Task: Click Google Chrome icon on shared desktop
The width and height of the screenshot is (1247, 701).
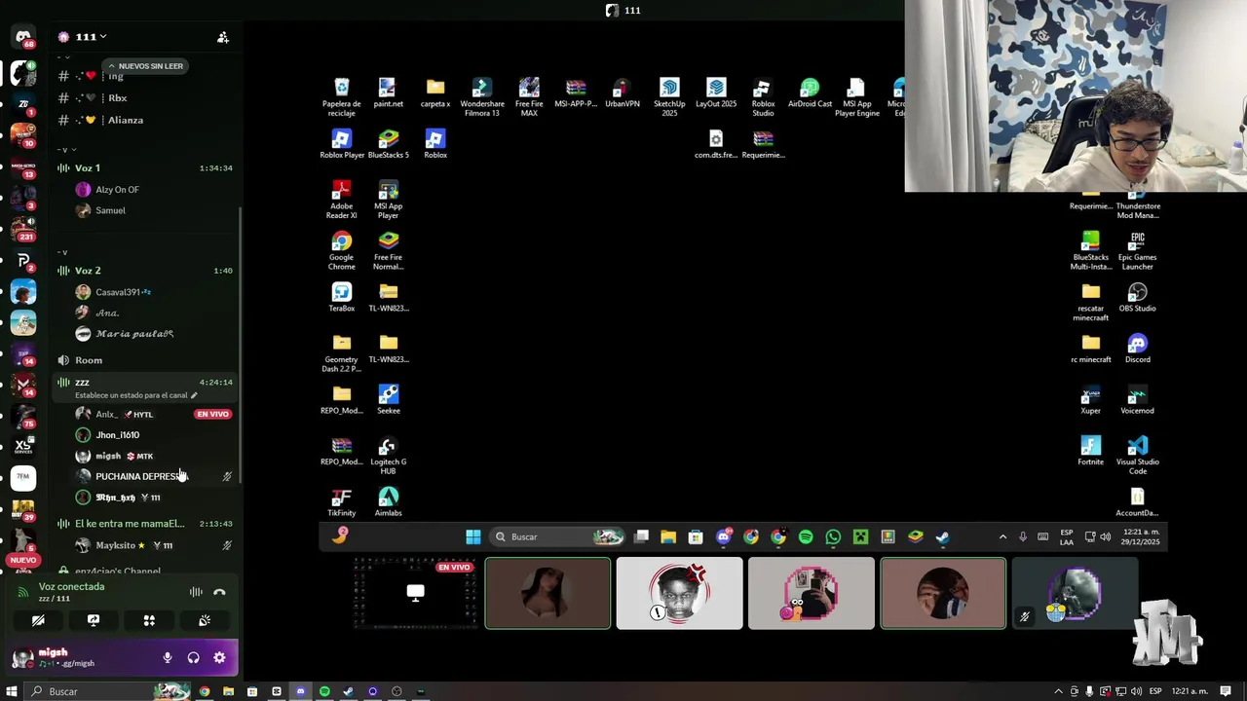Action: 341,250
